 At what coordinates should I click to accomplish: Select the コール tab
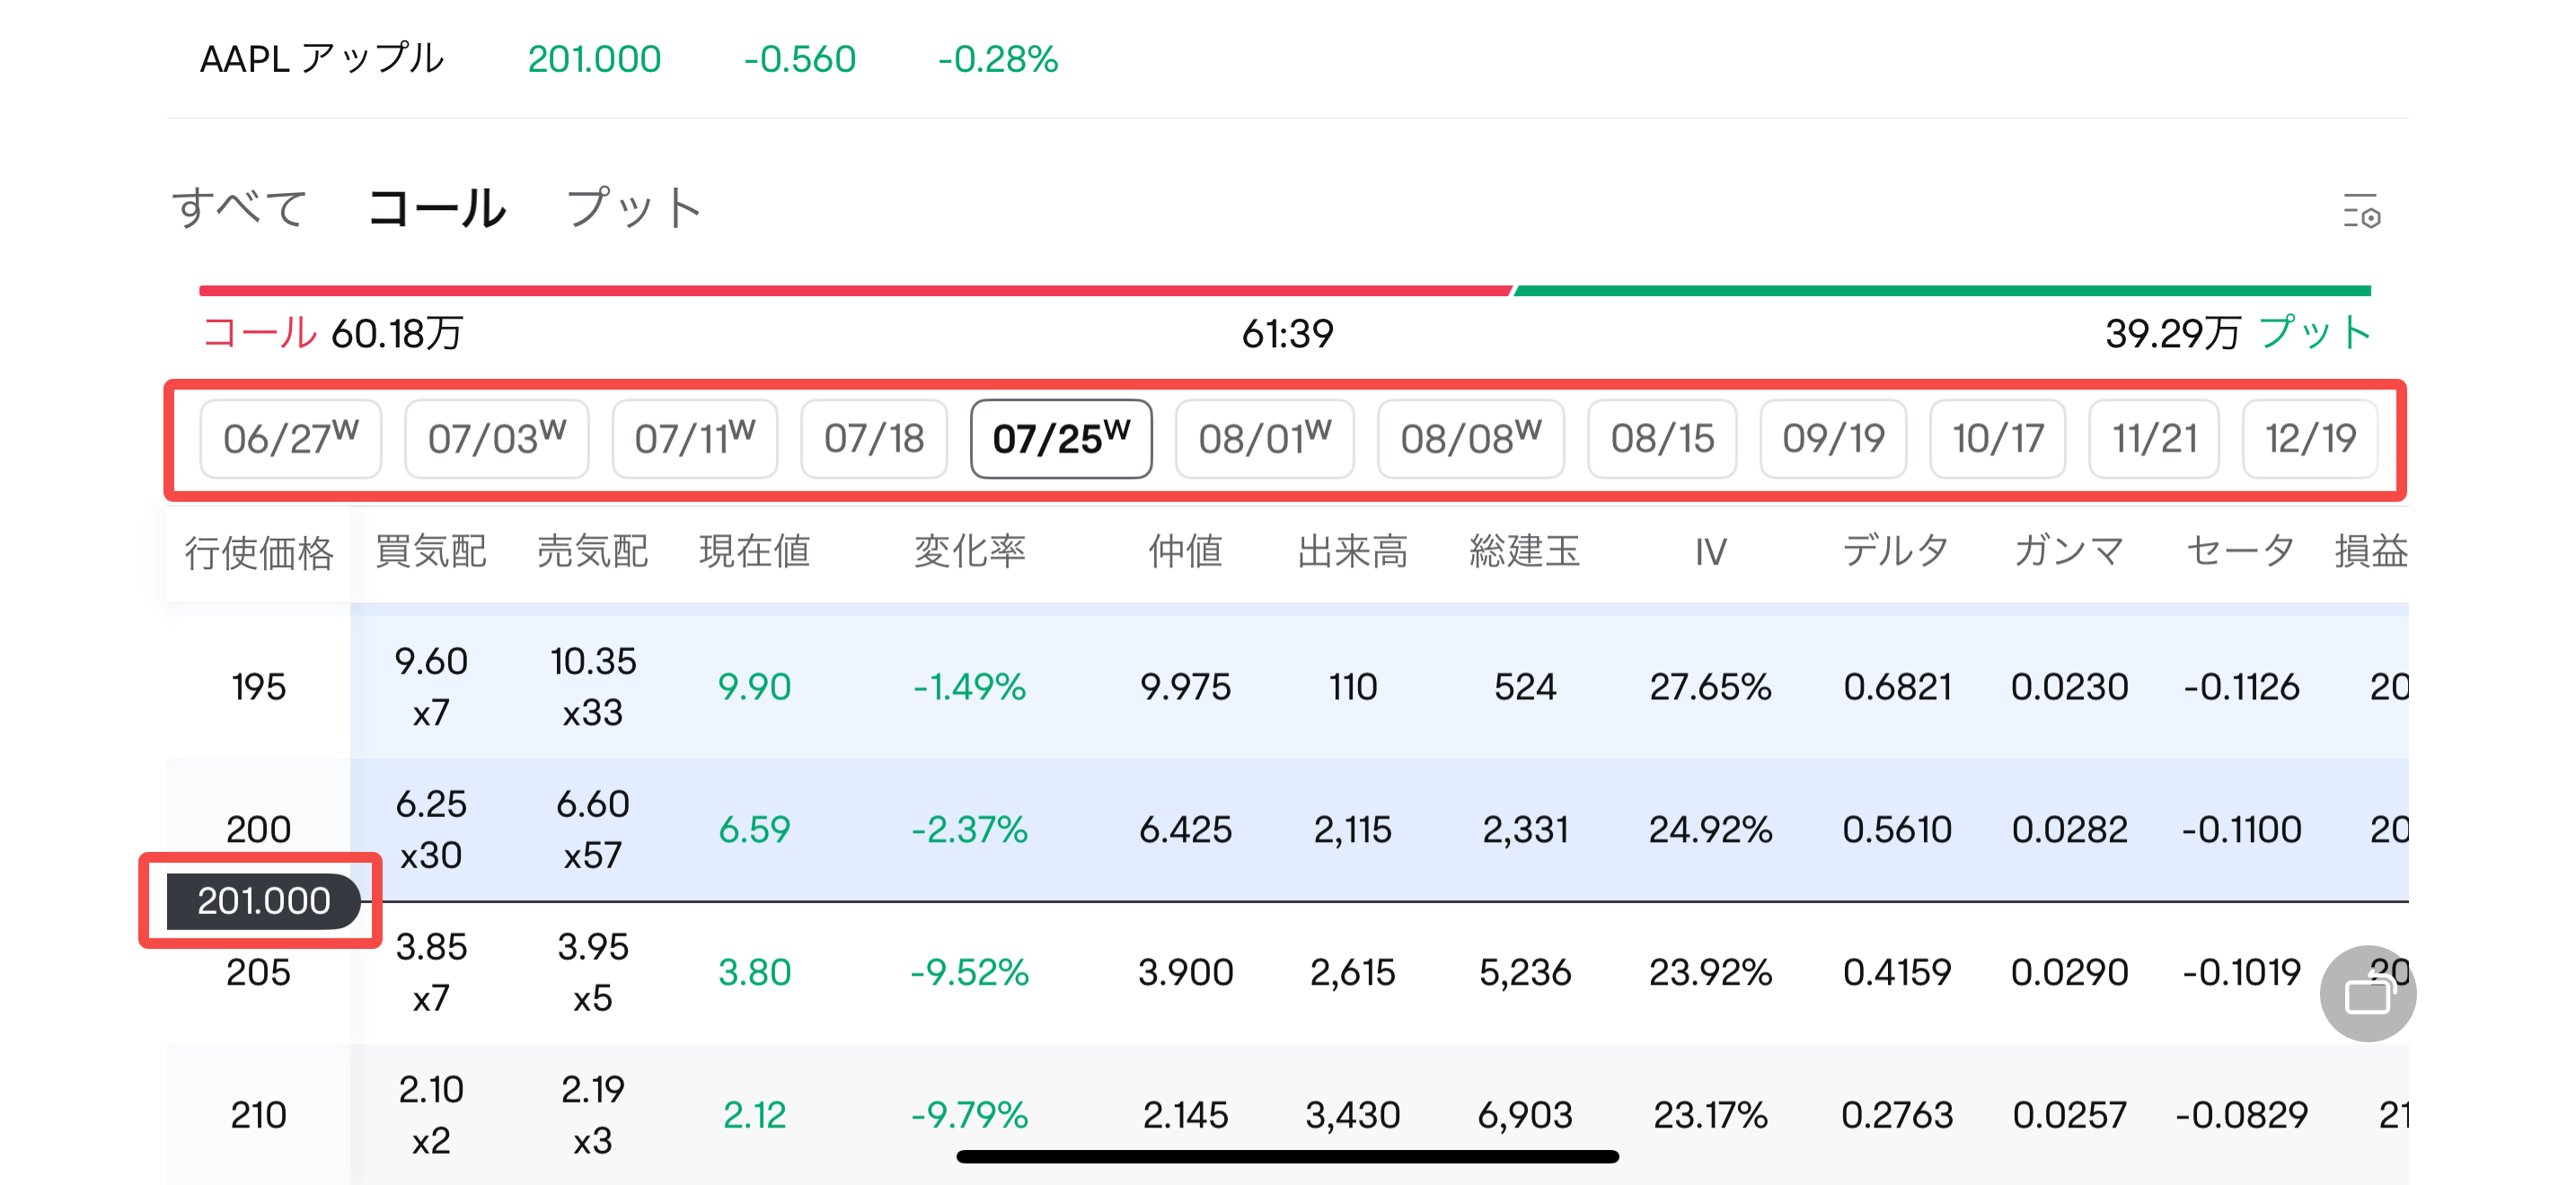coord(437,208)
